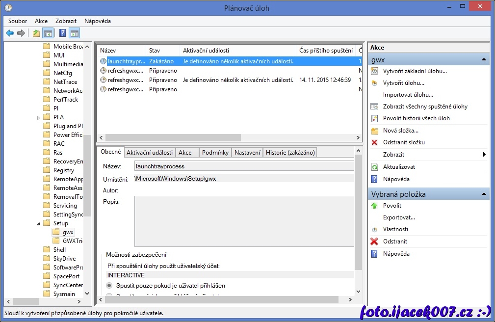This screenshot has height=322, width=495.
Task: Click the red X Odstranit složku icon
Action: (x=374, y=142)
